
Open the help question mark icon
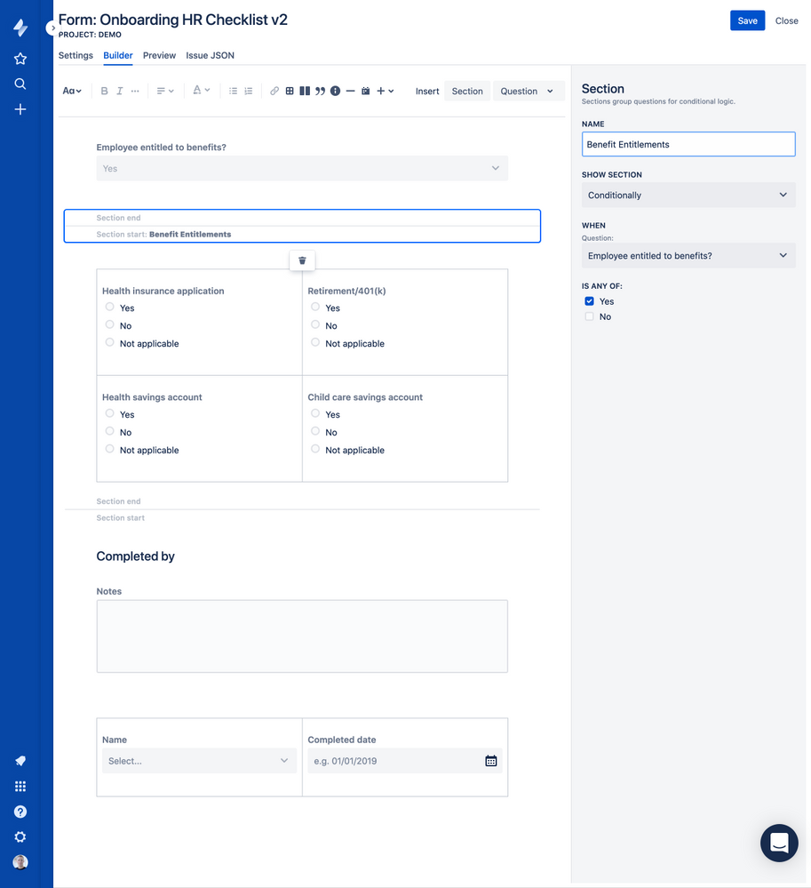(20, 812)
